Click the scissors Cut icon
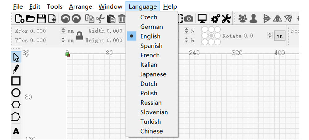This screenshot has height=140, width=309. point(100,19)
